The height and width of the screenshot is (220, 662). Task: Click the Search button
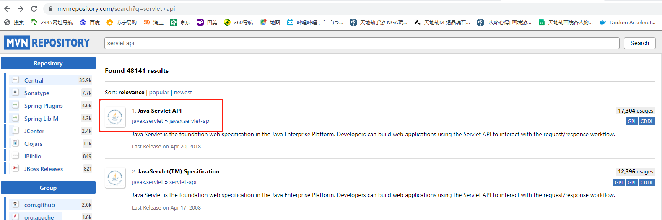coord(639,43)
